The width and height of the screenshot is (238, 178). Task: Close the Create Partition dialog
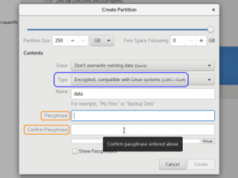point(214,10)
